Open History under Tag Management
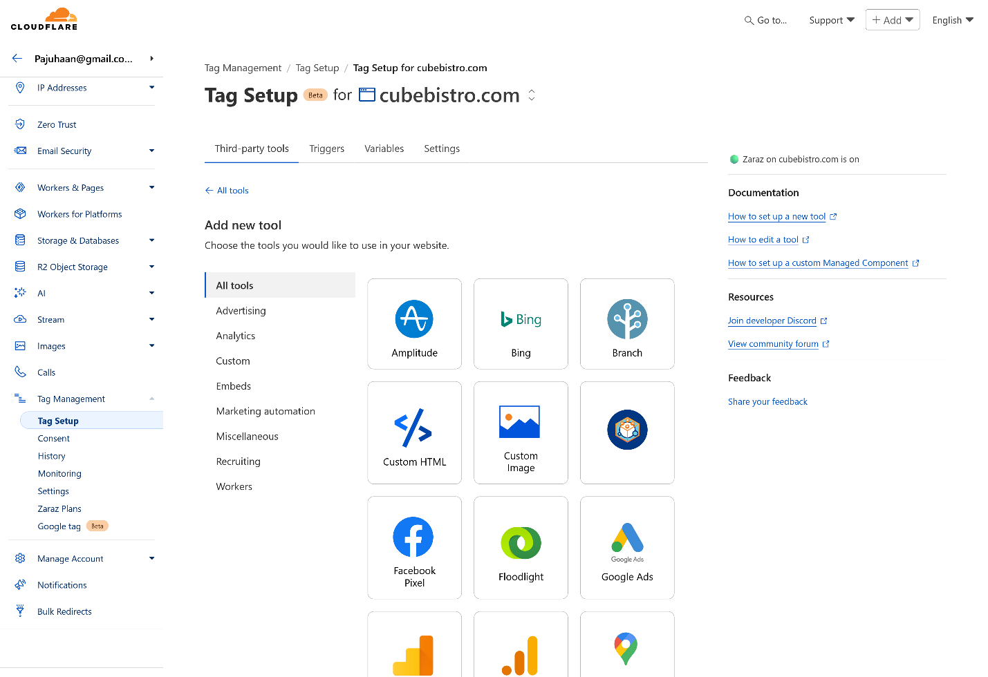Screen dimensions: 988x677 [51, 456]
